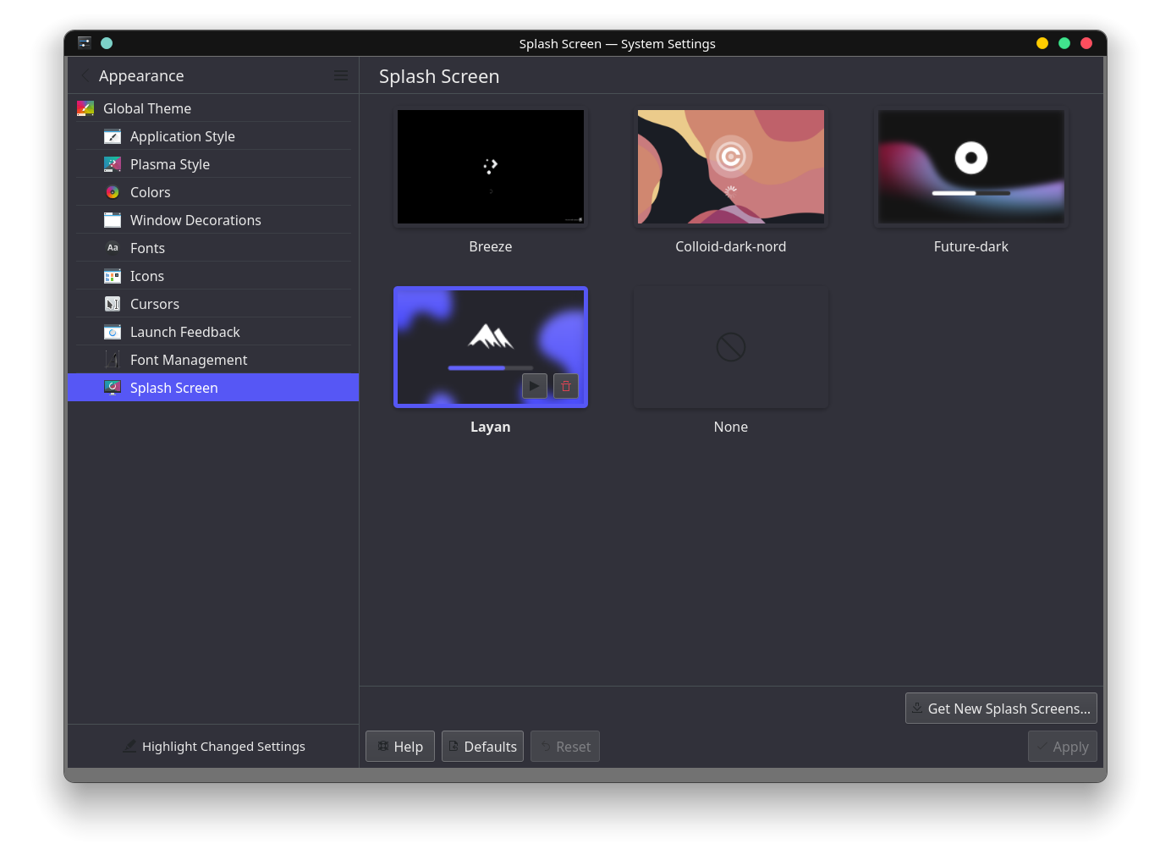Open Colors settings via its palette icon

pos(113,191)
